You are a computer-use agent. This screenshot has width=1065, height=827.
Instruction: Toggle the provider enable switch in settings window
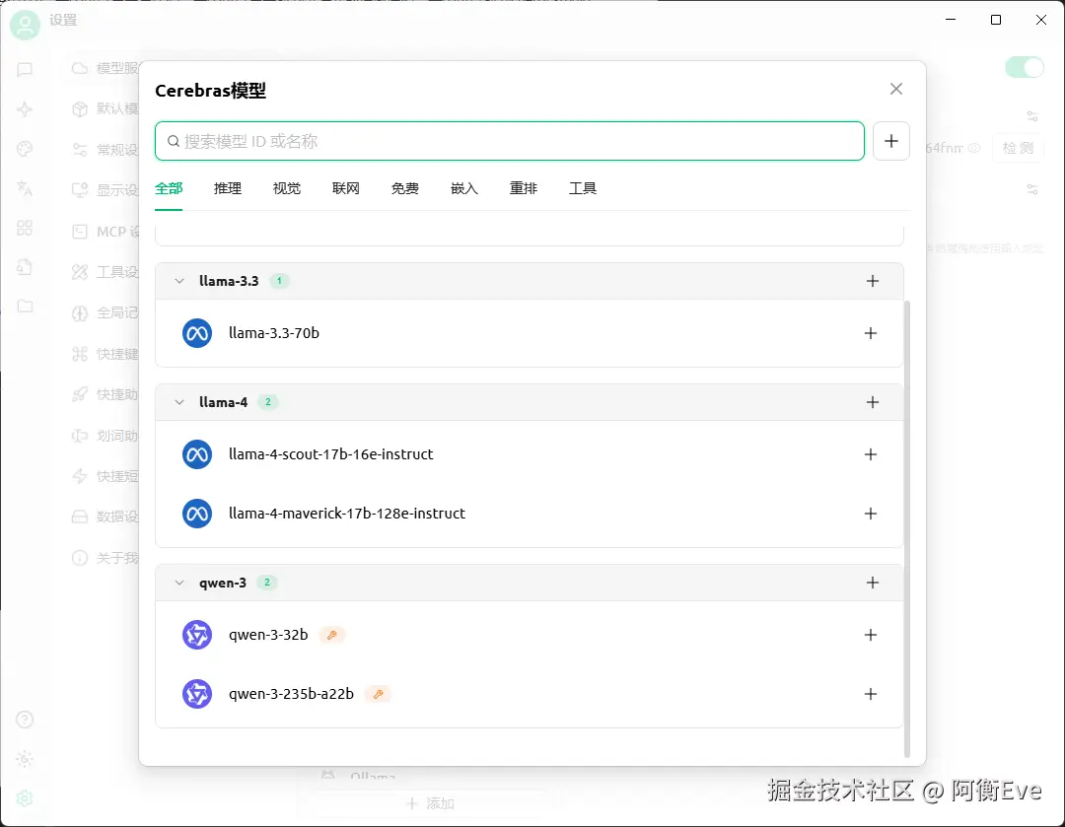point(1025,67)
